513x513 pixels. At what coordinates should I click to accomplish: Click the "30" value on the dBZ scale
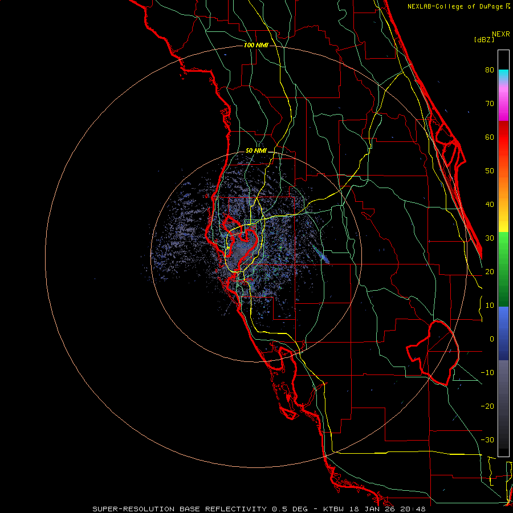[490, 238]
